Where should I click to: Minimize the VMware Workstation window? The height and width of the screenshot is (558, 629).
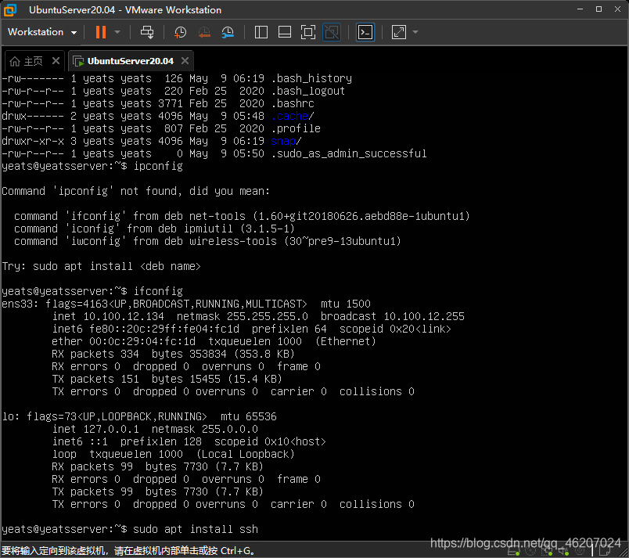[580, 9]
